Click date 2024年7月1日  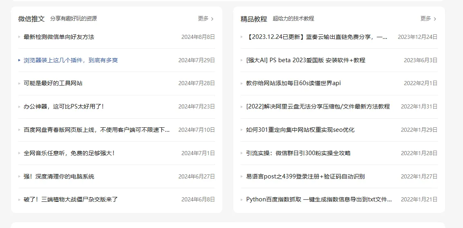(x=198, y=153)
